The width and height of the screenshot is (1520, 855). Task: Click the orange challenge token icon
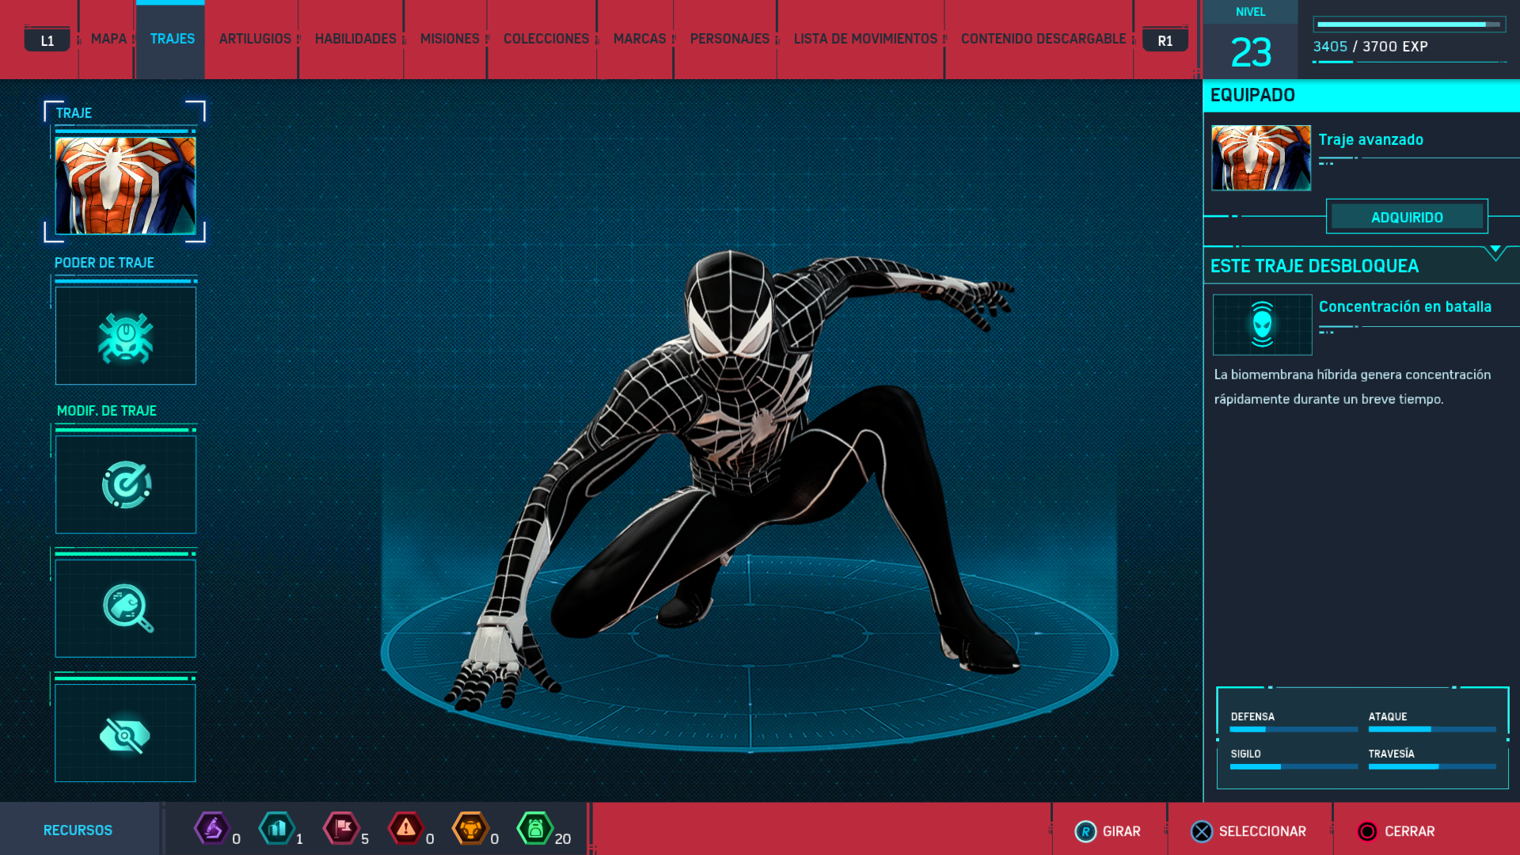click(x=470, y=829)
